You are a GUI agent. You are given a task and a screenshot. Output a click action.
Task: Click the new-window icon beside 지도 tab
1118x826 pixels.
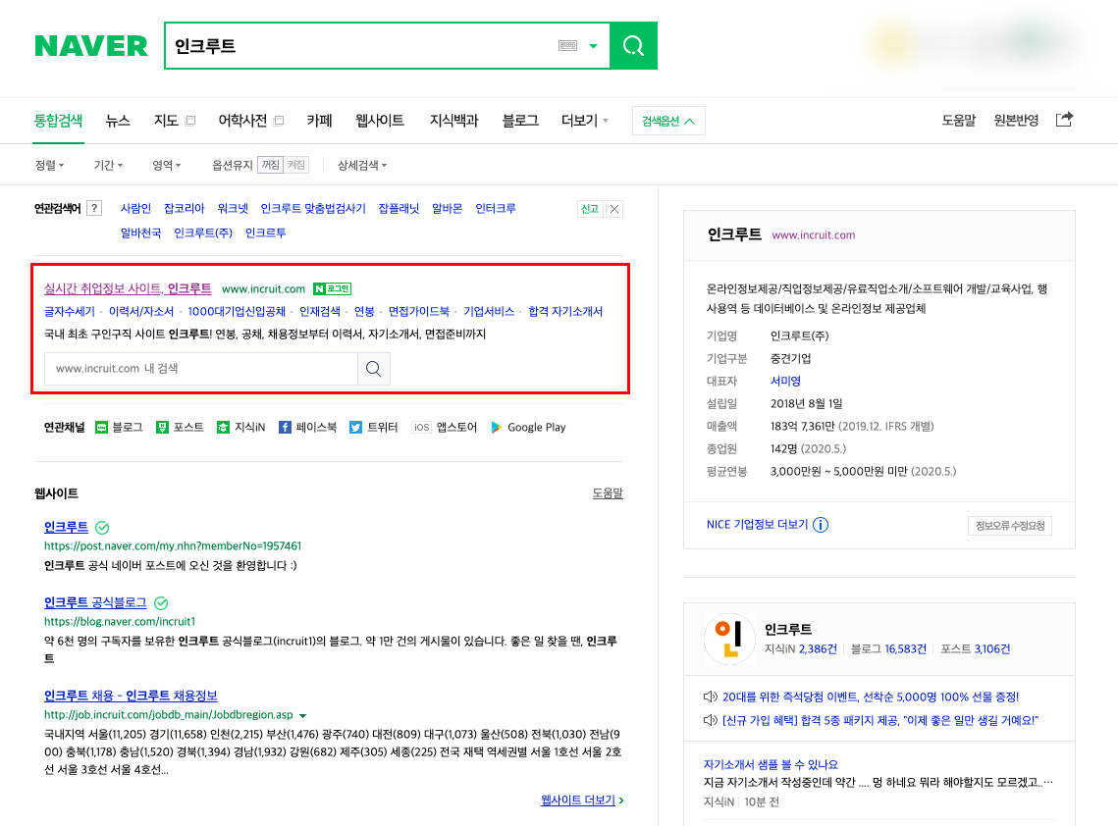coord(190,121)
